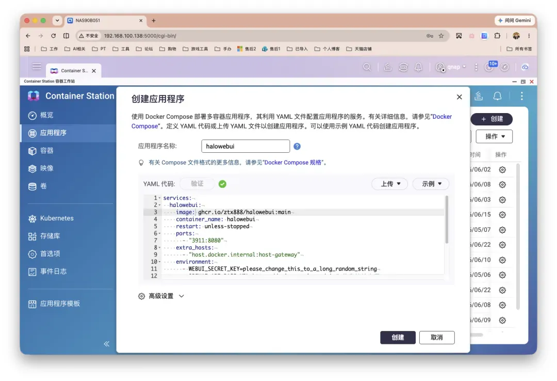Screen dimensions: 557x381
Task: Click the 应用程序模板 templates icon
Action: coord(32,304)
